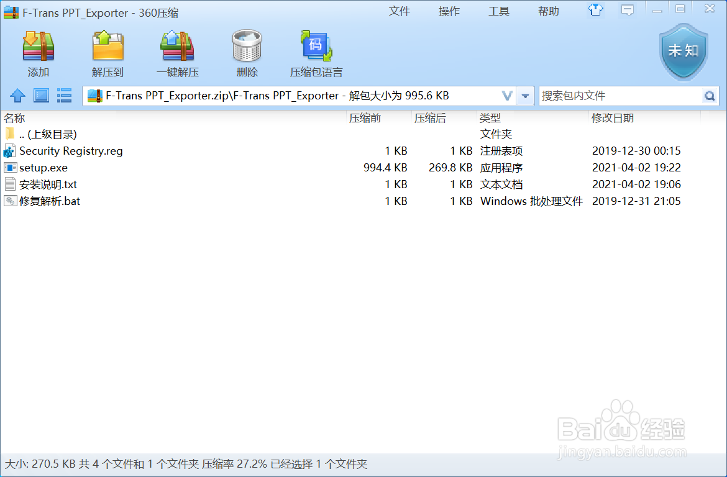Select the 安装说明.txt file name
The height and width of the screenshot is (477, 727).
coord(48,184)
